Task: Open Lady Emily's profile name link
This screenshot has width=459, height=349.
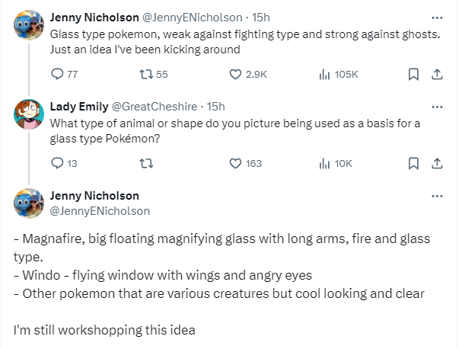Action: coord(78,106)
